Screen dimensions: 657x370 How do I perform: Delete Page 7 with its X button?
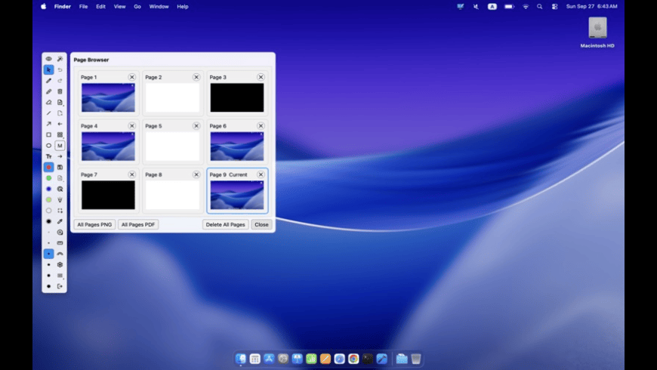[x=132, y=174]
